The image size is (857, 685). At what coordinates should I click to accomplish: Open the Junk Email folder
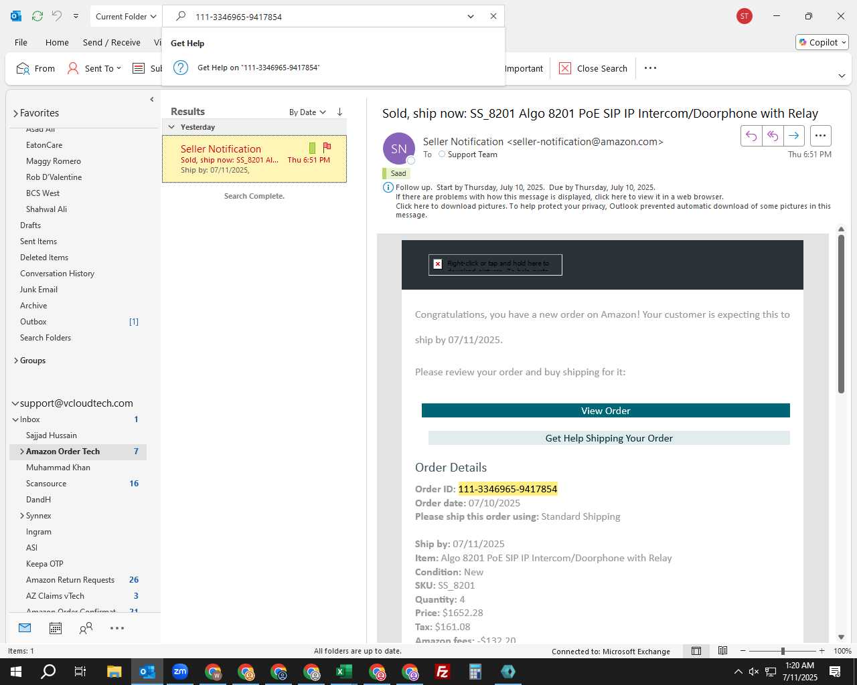point(39,290)
